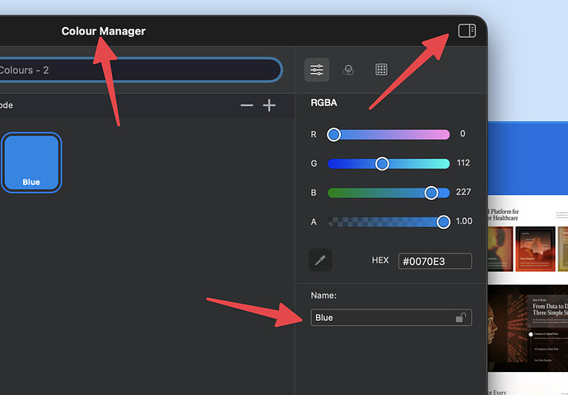Open the swatch grid palette tab

coord(381,69)
